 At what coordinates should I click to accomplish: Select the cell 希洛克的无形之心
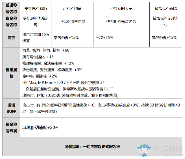166,21
